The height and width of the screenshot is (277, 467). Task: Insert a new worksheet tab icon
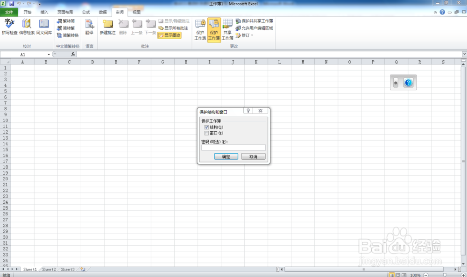(83, 269)
